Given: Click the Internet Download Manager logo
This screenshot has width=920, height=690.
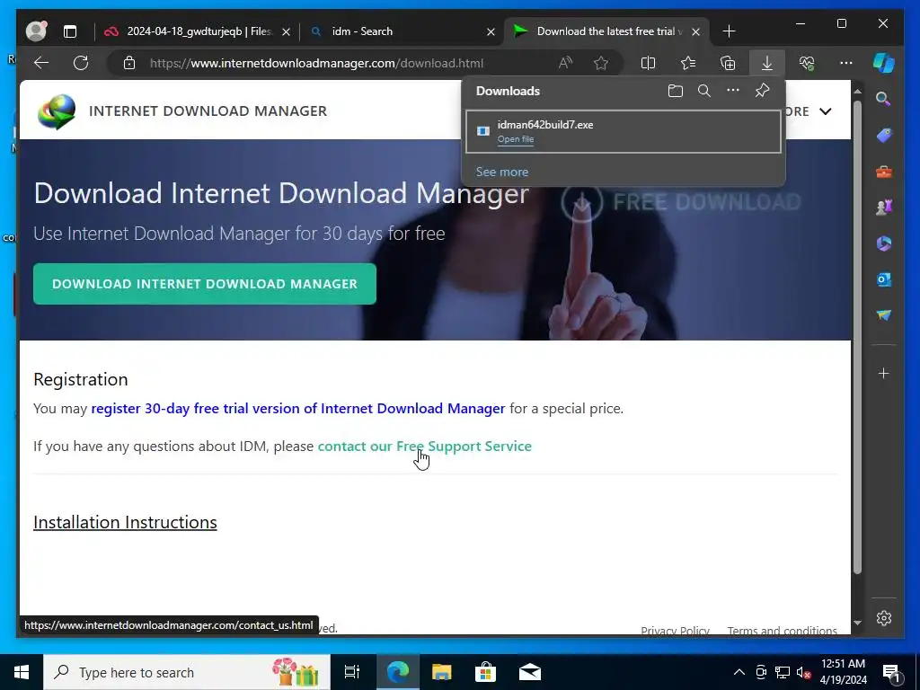Looking at the screenshot, I should (57, 111).
